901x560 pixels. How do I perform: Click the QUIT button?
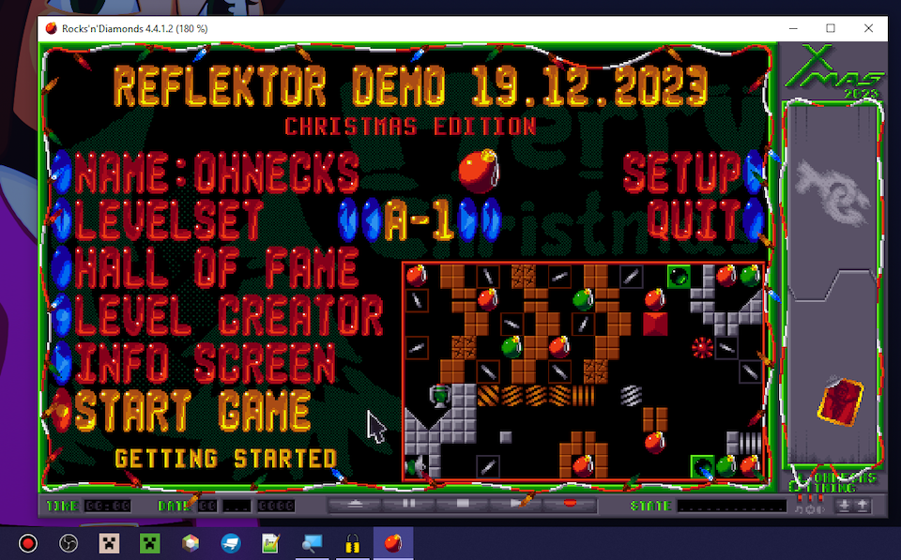point(694,220)
